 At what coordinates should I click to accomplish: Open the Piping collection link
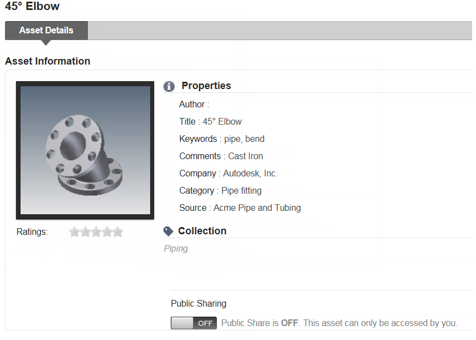pos(176,249)
